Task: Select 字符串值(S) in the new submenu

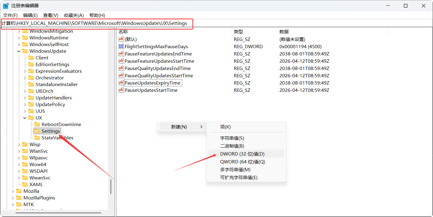Action: coord(232,138)
